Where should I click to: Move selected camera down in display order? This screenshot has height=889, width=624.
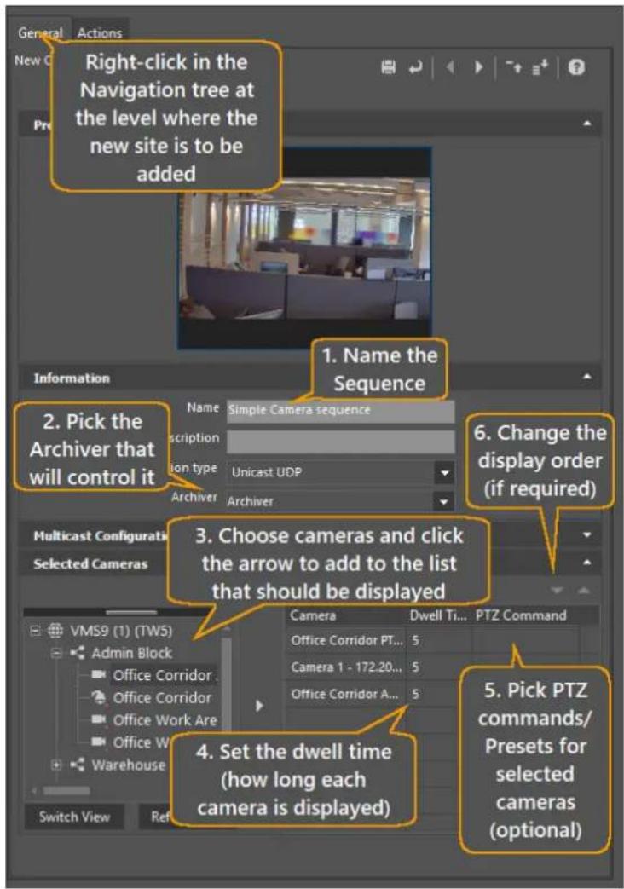[557, 590]
